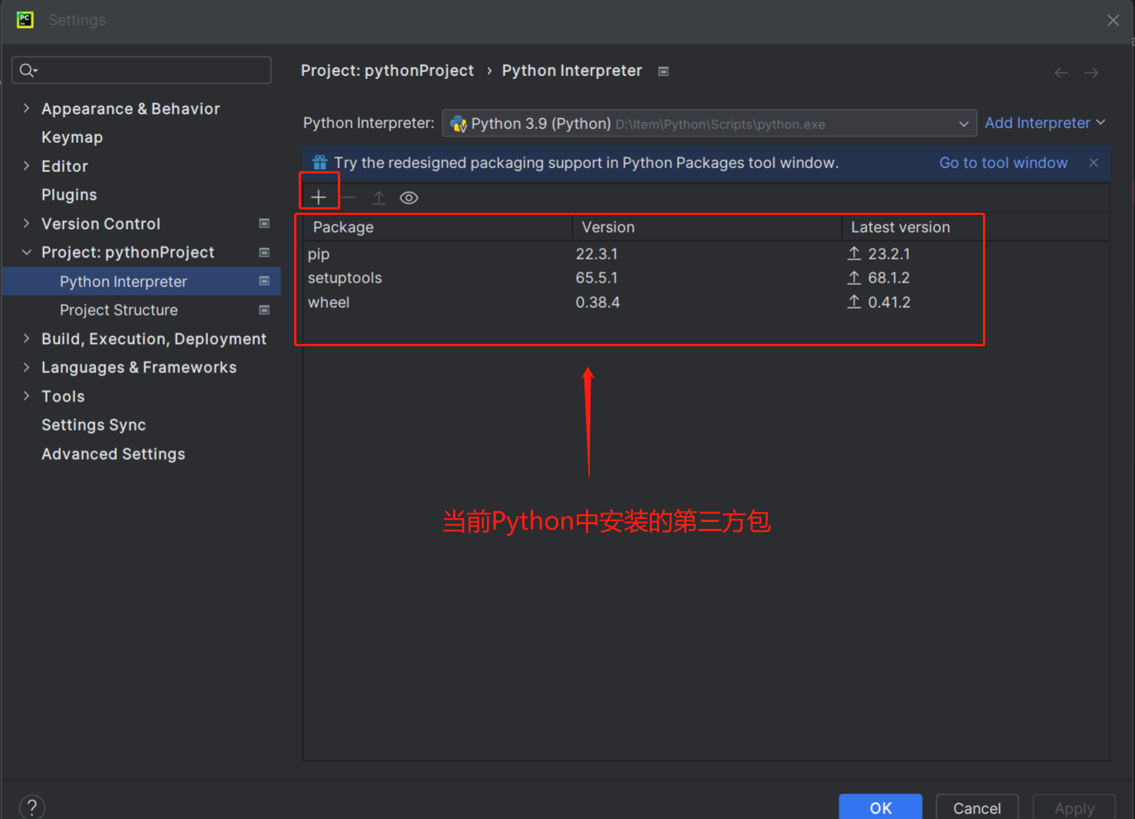This screenshot has width=1135, height=819.
Task: Click Project: pythonProject in the breadcrumb
Action: [387, 71]
